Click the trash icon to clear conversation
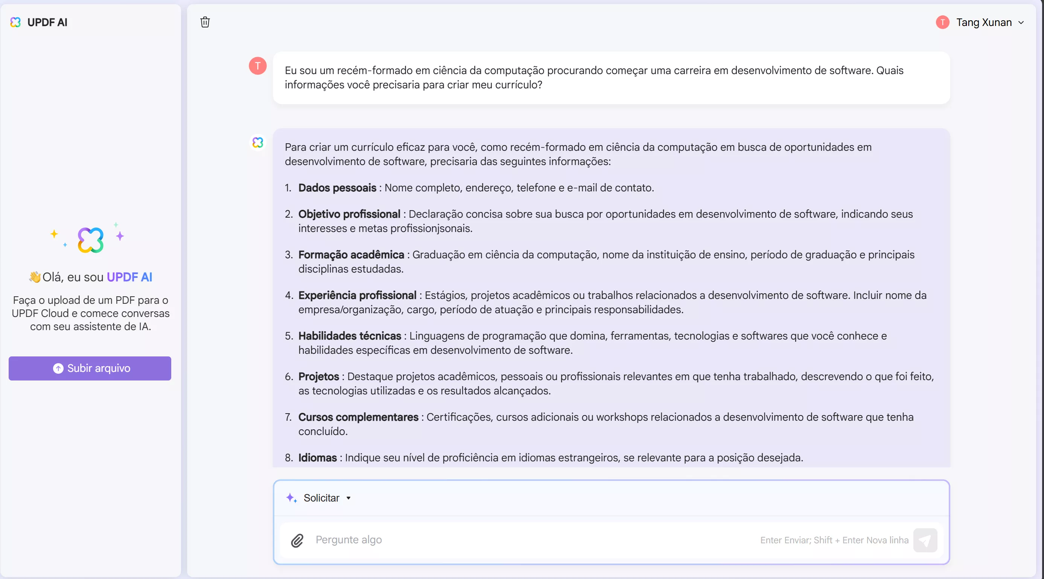 (x=205, y=22)
